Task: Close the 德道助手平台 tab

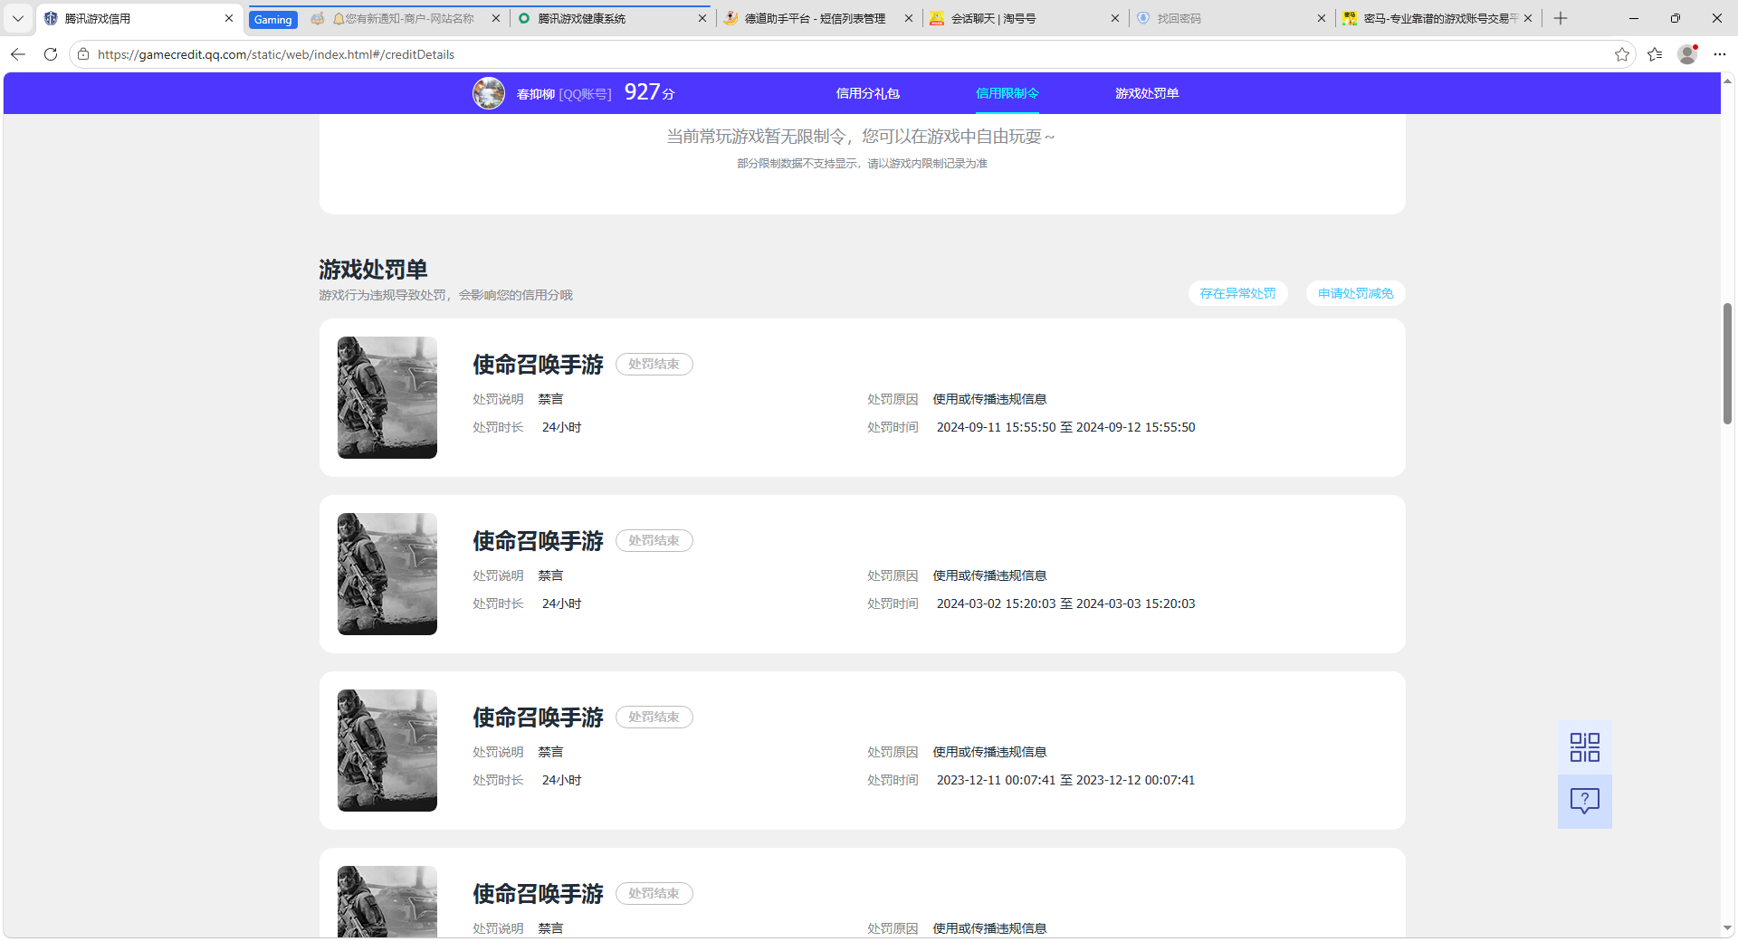Action: click(909, 18)
